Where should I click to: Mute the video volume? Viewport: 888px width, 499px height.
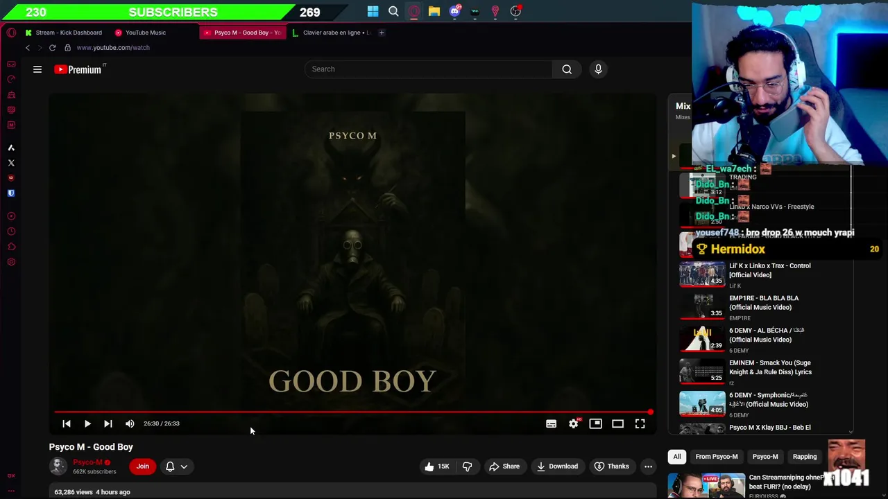click(130, 423)
